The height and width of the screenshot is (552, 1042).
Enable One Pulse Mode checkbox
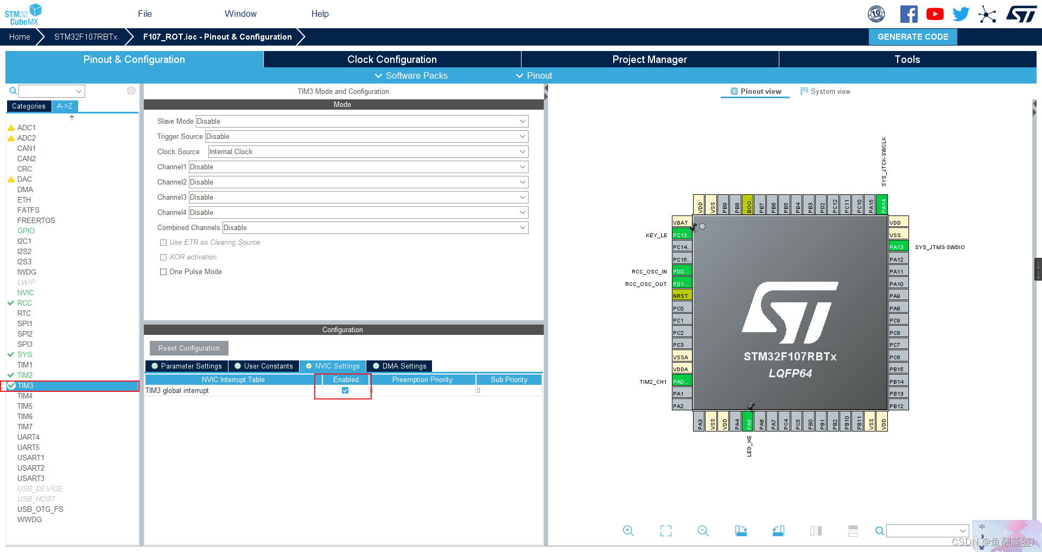[163, 272]
